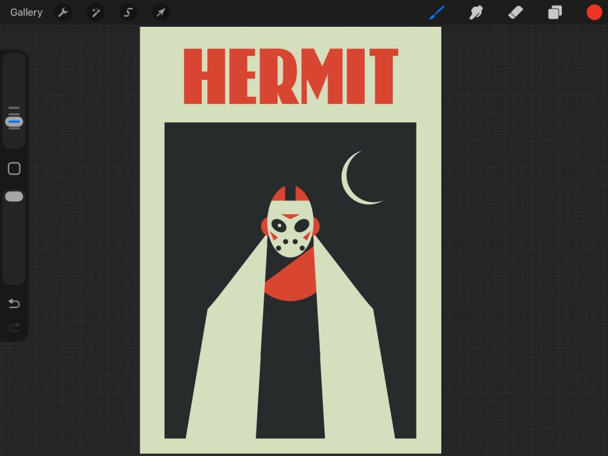608x456 pixels.
Task: Activate the Selection tool
Action: tap(128, 12)
